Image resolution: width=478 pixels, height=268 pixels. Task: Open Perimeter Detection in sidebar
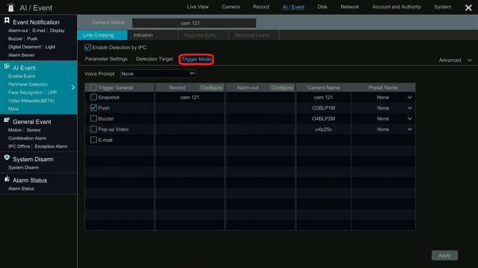pos(28,84)
